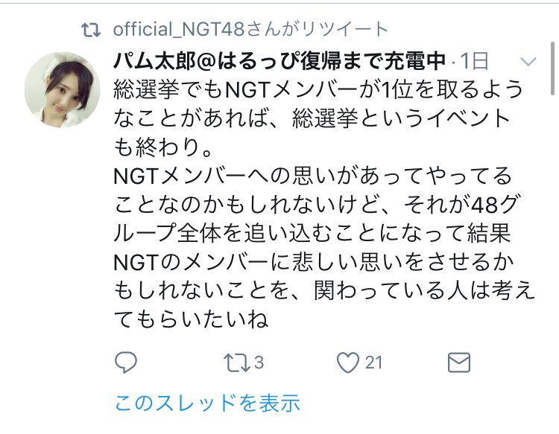Image resolution: width=559 pixels, height=434 pixels.
Task: Like the tweet with the heart icon
Action: click(348, 363)
